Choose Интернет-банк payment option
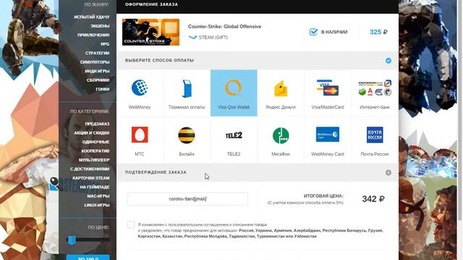The image size is (463, 260). pos(375,93)
